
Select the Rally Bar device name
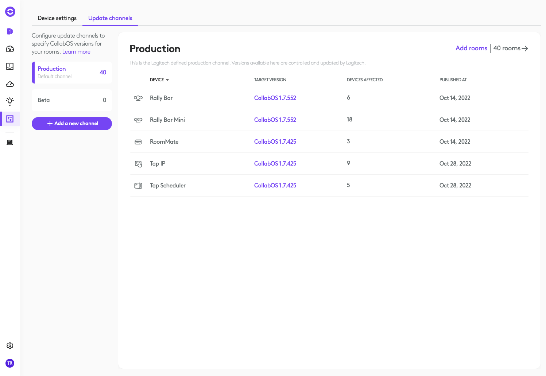[161, 98]
